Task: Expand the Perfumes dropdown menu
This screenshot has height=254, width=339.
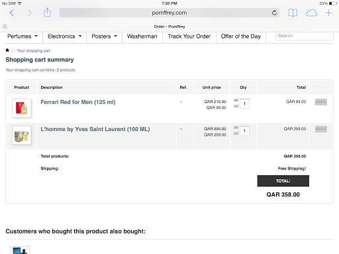Action: [23, 36]
